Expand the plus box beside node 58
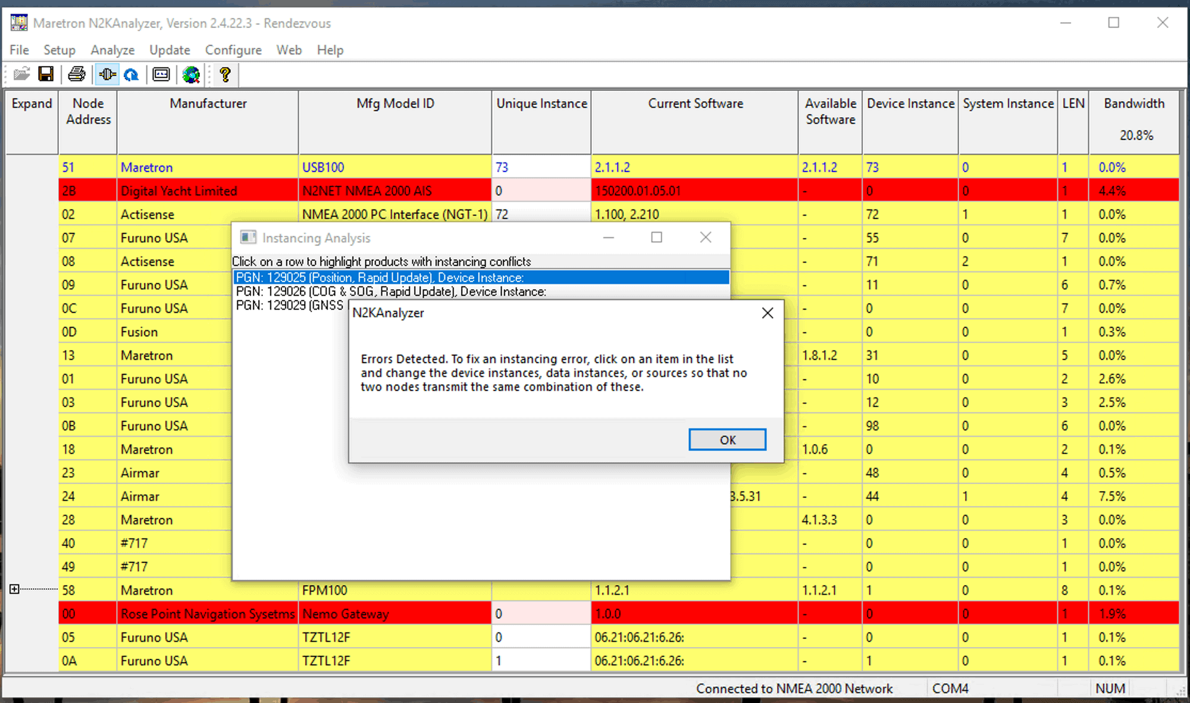1190x703 pixels. point(14,589)
